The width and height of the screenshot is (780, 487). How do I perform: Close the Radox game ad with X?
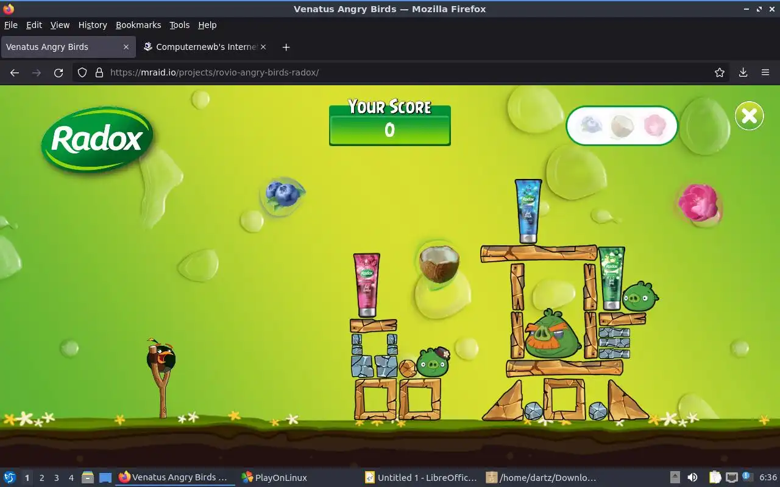(x=749, y=116)
